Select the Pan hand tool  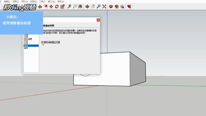[93, 6]
